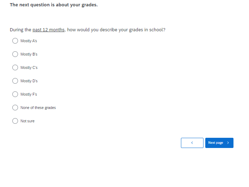Click the "Mostly C's" label text
Screen dimensions: 249x187
[x=29, y=67]
